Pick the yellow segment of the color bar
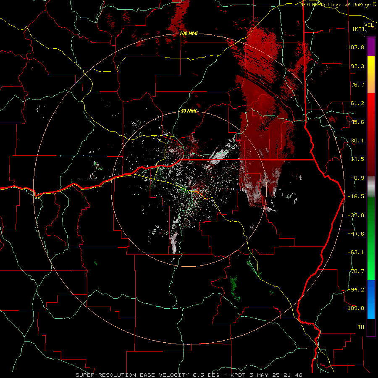Screen dimensions: 378x378 (371, 75)
